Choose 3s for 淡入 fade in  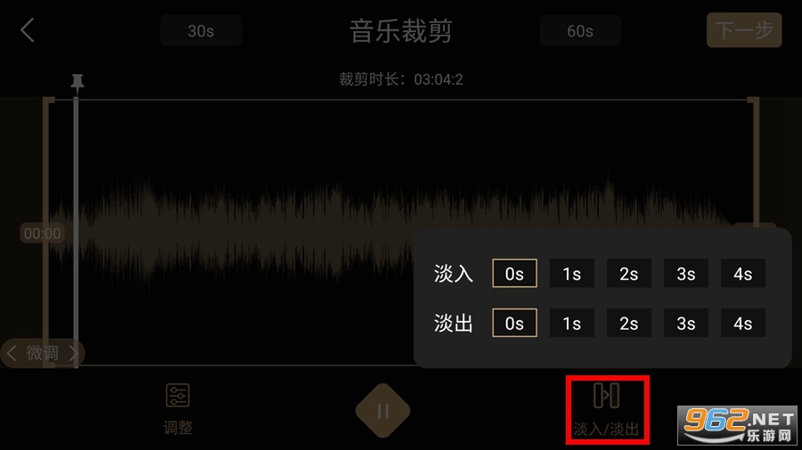click(686, 274)
